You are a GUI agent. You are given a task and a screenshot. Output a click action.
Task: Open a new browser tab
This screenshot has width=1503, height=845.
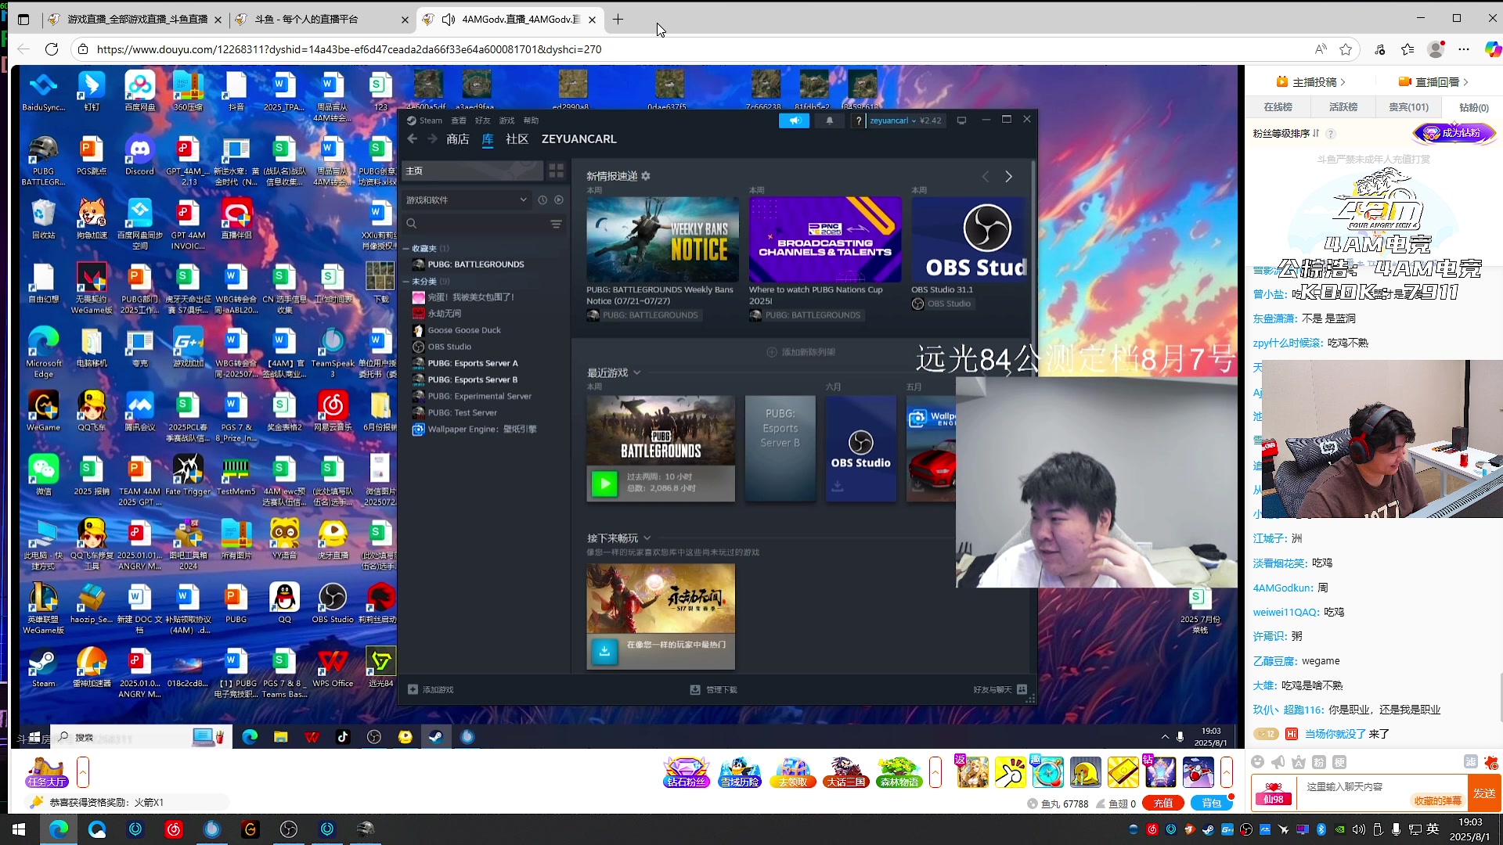[x=618, y=20]
